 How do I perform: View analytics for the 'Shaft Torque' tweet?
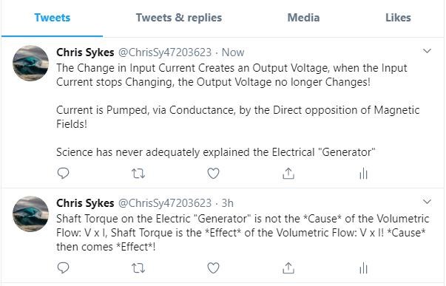tap(363, 268)
